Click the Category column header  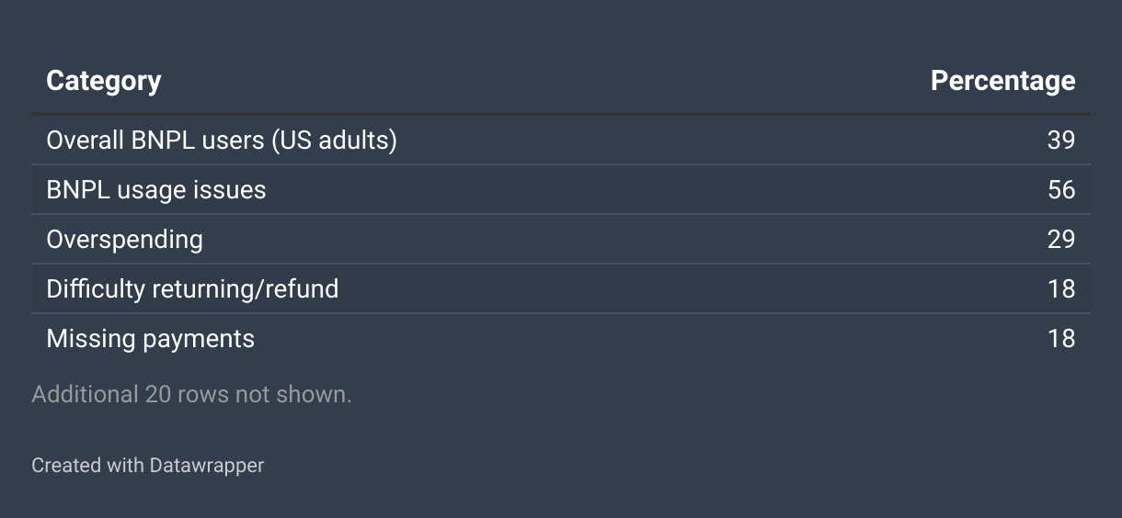pyautogui.click(x=103, y=81)
